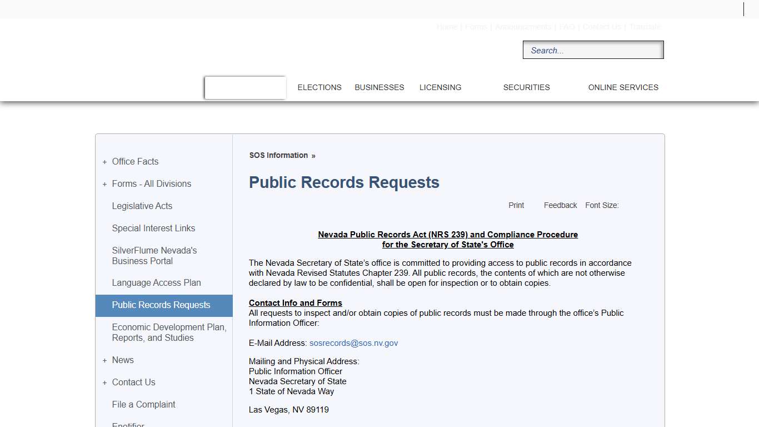The width and height of the screenshot is (759, 427).
Task: Expand Forms - All Divisions in the sidebar
Action: click(x=151, y=183)
